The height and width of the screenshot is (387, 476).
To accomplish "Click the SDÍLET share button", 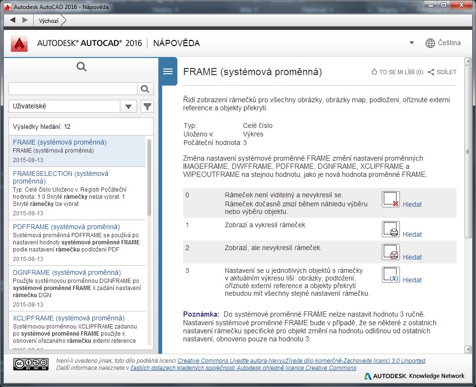I will point(442,72).
